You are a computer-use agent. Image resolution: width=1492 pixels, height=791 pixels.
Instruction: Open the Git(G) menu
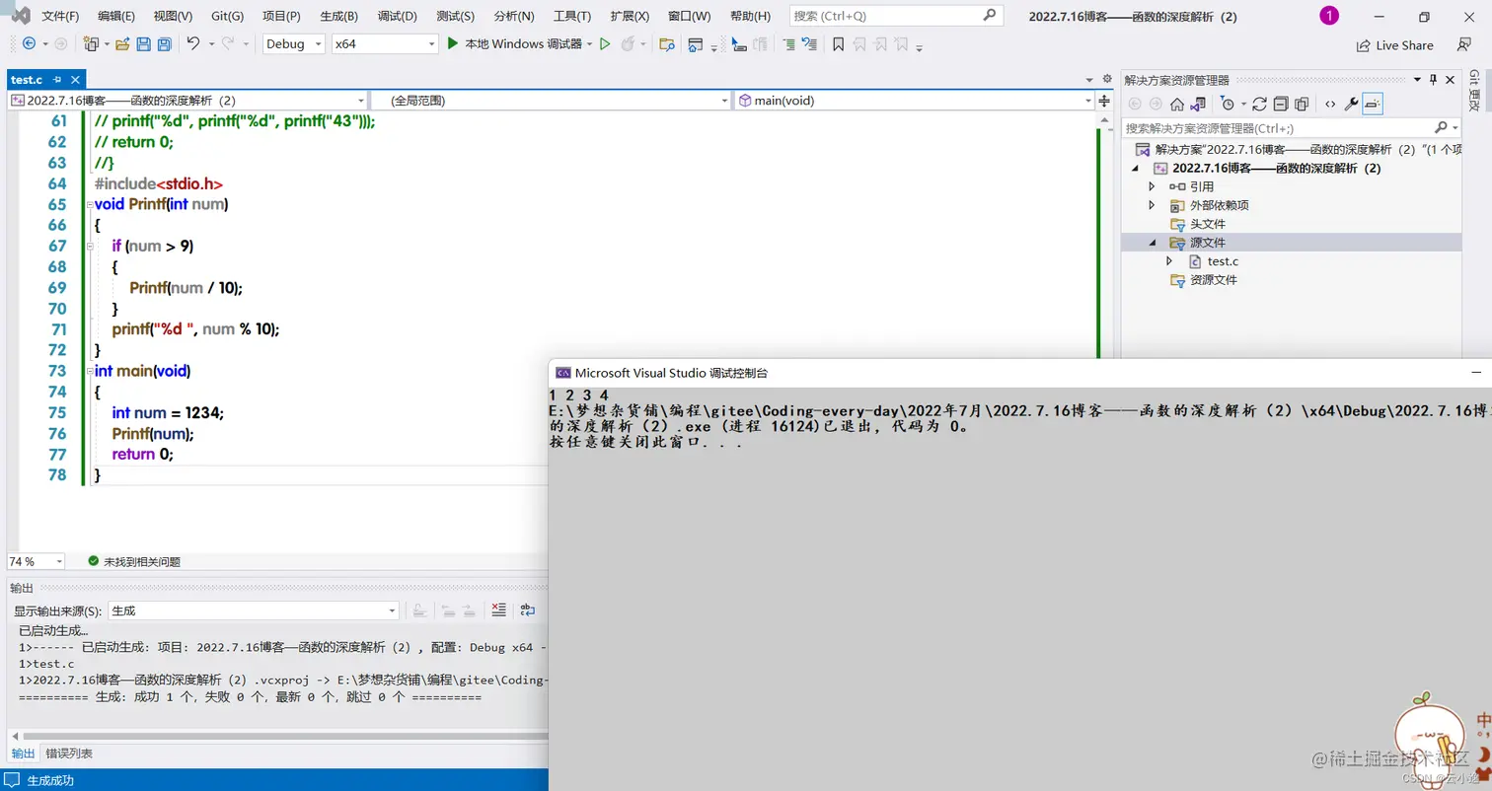point(228,17)
